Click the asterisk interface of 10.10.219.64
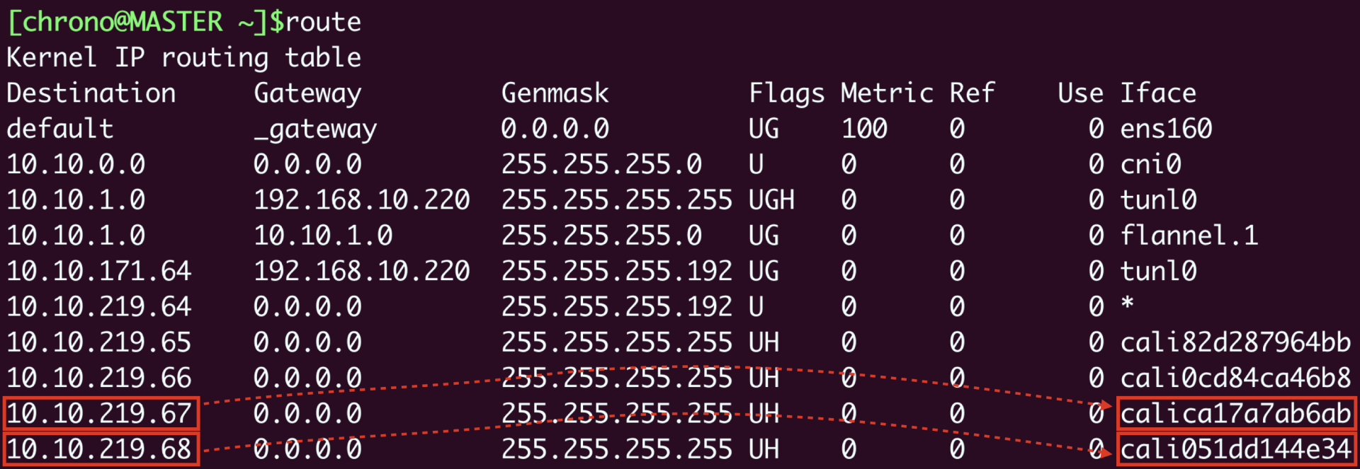 click(x=1127, y=305)
